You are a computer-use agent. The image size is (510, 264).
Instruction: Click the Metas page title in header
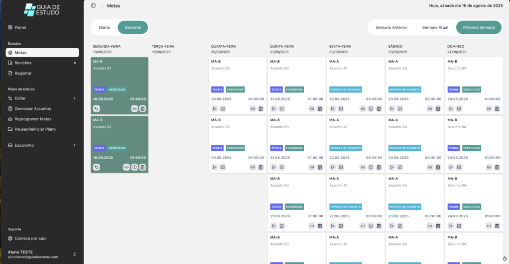coord(114,6)
